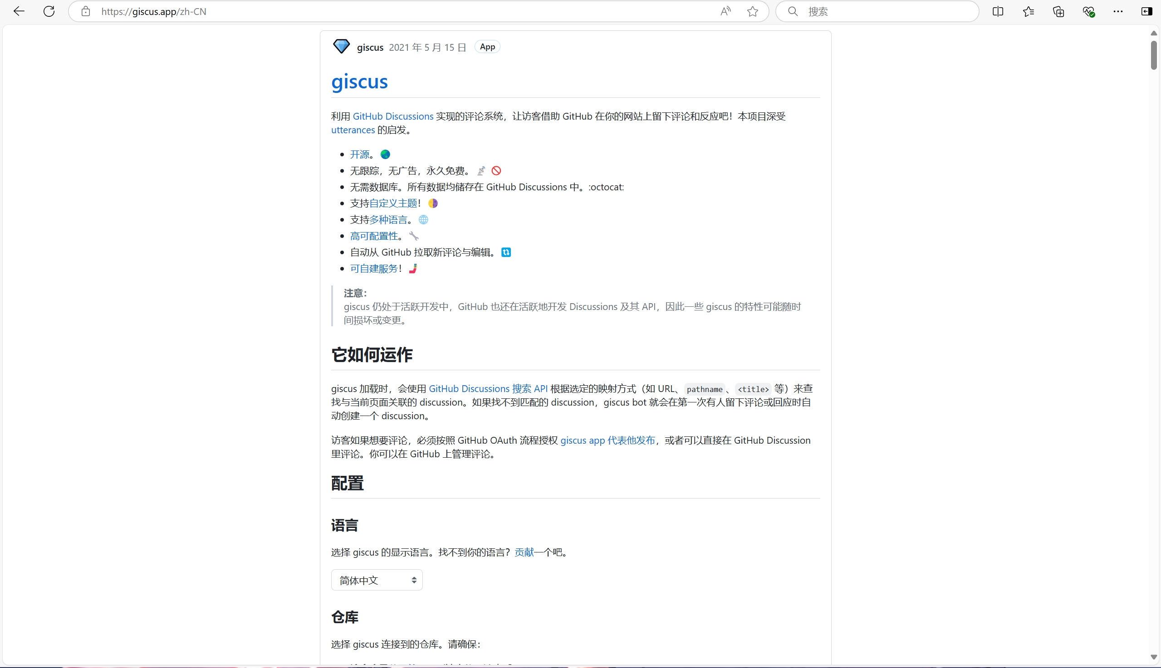Screen dimensions: 1161x668
Task: Open Read aloud icon in address bar
Action: click(x=725, y=11)
